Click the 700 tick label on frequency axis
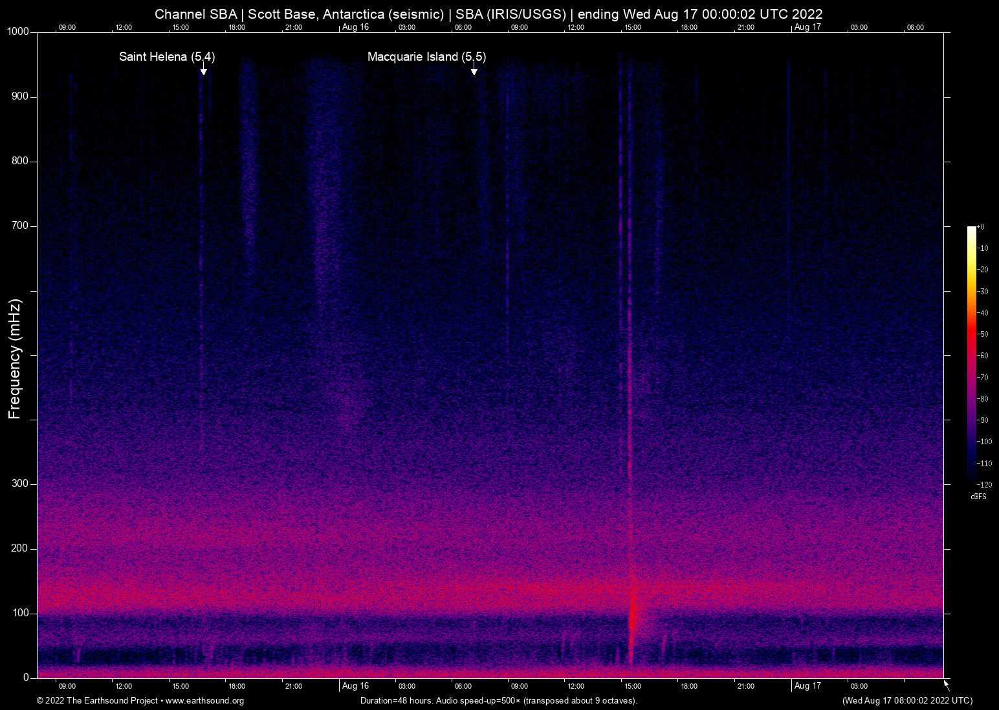 (21, 226)
